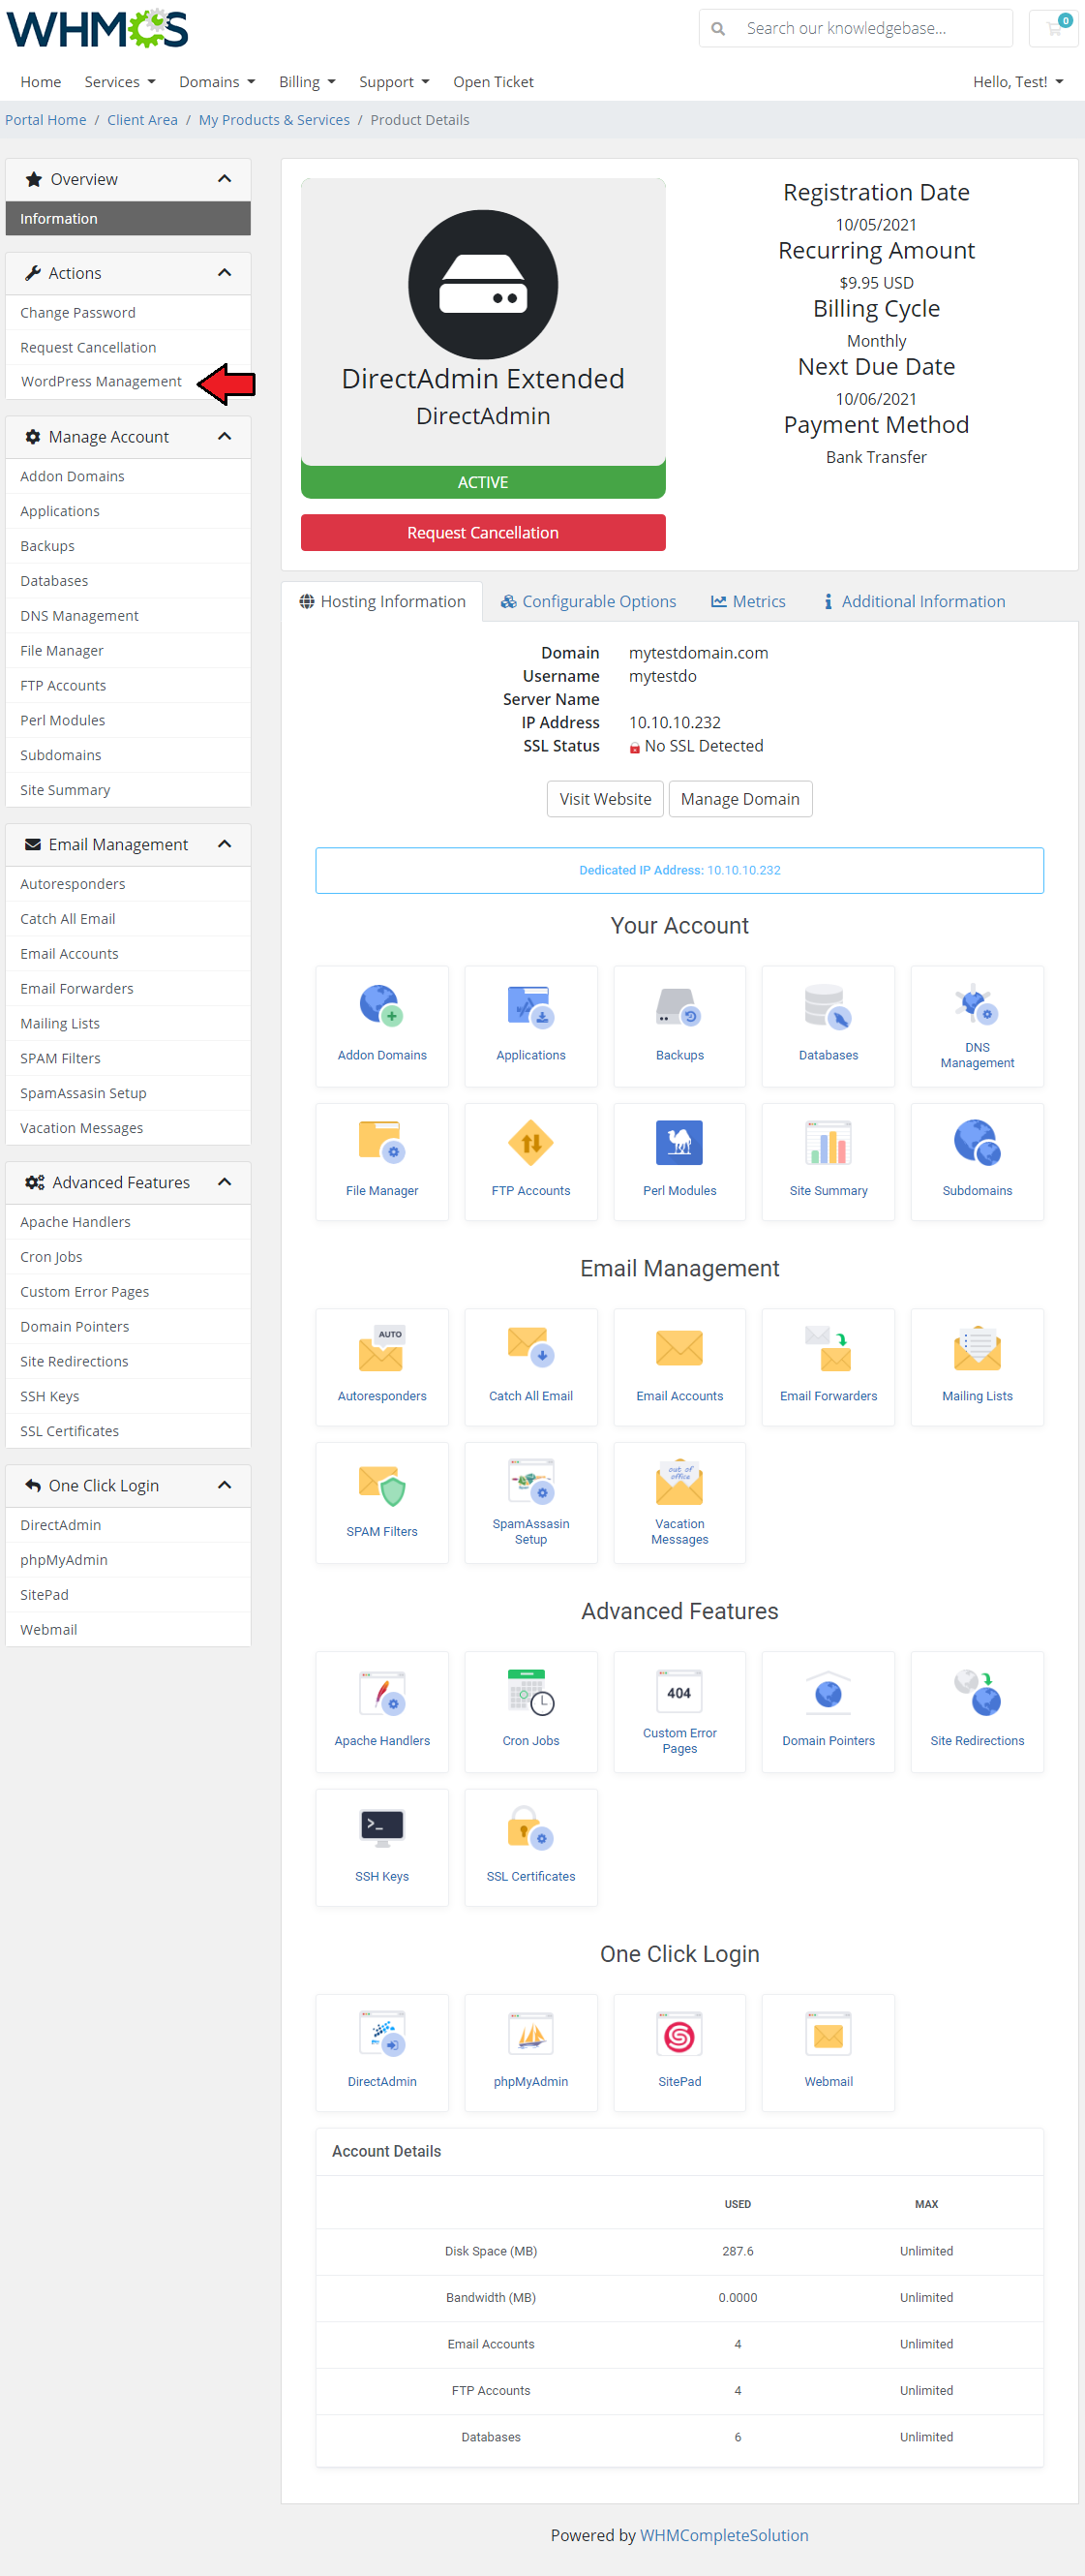Screen dimensions: 1085x2576
Task: Launch the Webmail one click login tile
Action: [829, 2053]
